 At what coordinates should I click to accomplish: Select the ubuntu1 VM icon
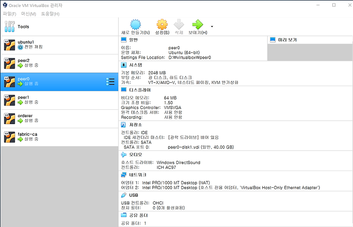(9, 45)
